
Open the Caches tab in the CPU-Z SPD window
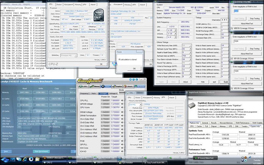138,97
